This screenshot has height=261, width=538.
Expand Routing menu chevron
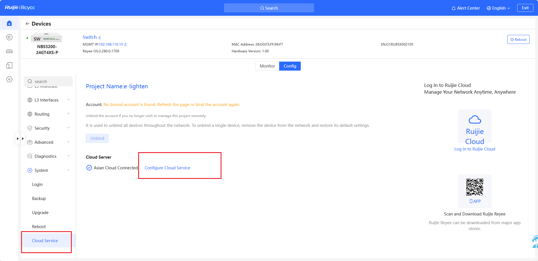coord(68,114)
